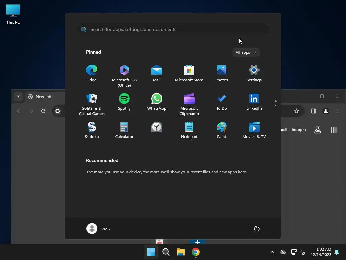Launch Solitaire & Casual Games

coord(92,105)
